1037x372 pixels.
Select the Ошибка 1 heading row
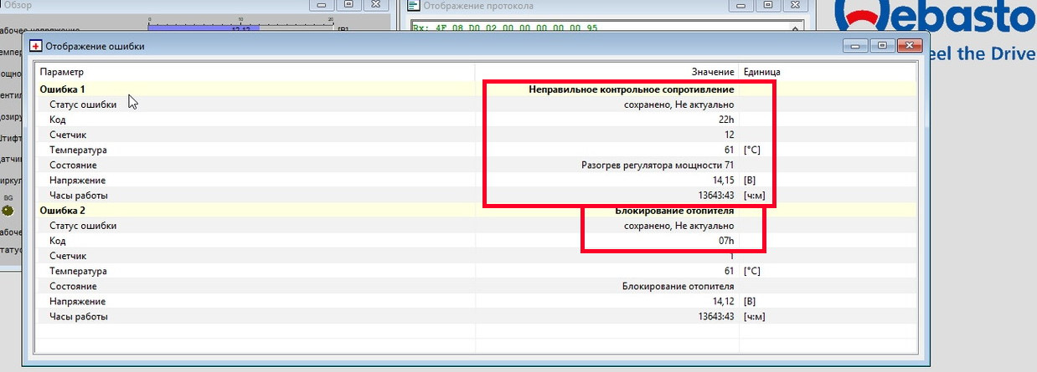477,89
